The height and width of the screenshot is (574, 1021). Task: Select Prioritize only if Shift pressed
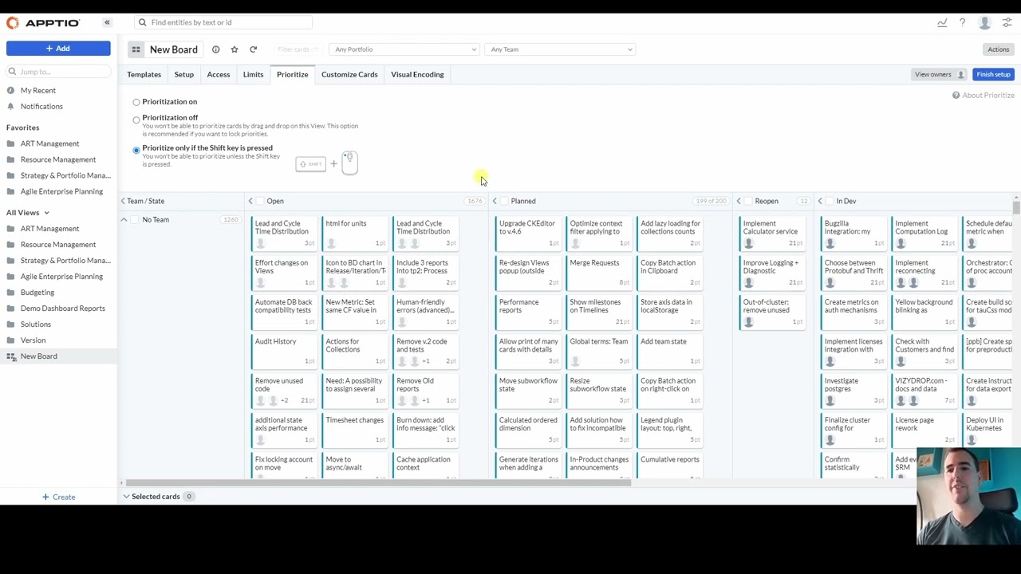click(x=136, y=150)
